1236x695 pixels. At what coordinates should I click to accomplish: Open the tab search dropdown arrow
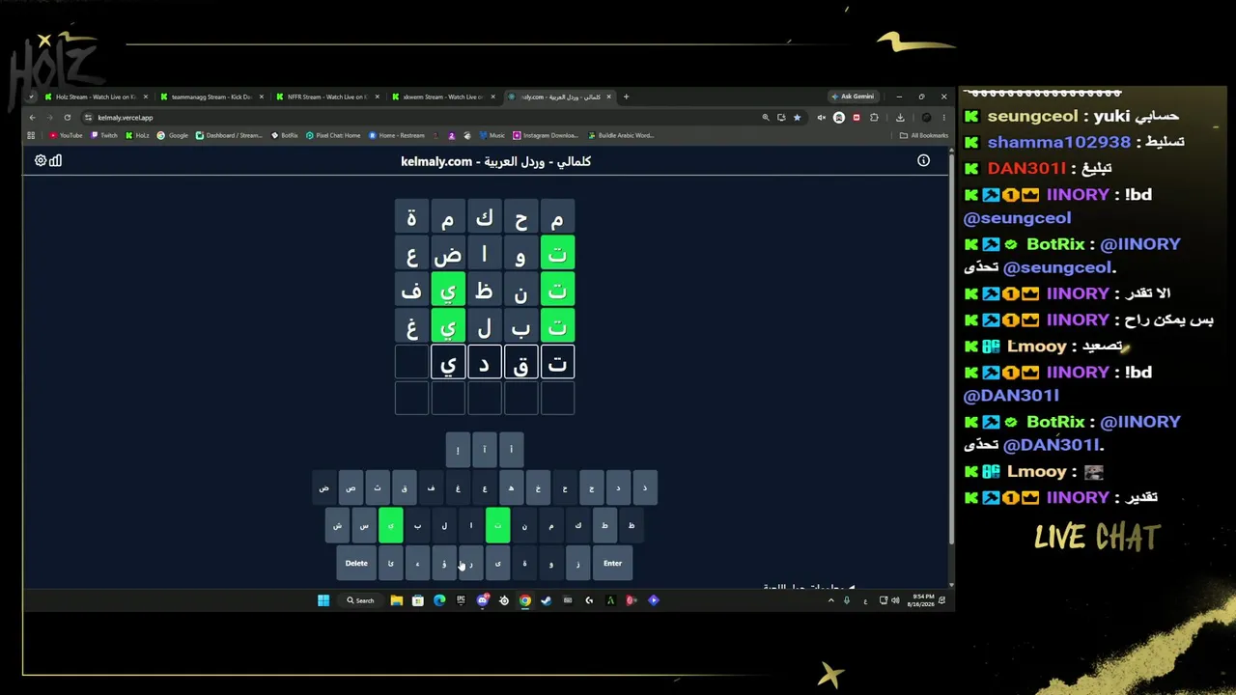pos(31,97)
